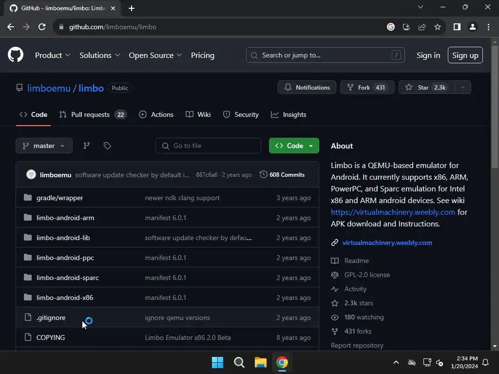The image size is (499, 374).
Task: View 2.3k stars list
Action: (358, 303)
